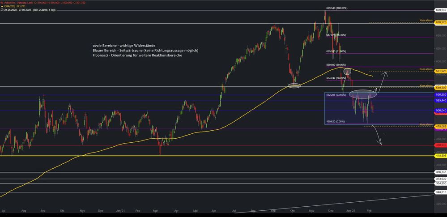The height and width of the screenshot is (217, 447).
Task: Select the oval marker at October low
Action: (294, 85)
